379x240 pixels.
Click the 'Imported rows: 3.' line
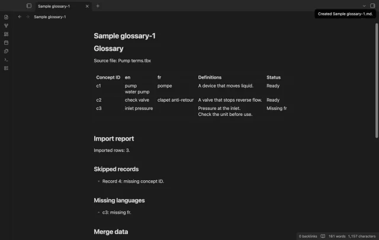(112, 150)
